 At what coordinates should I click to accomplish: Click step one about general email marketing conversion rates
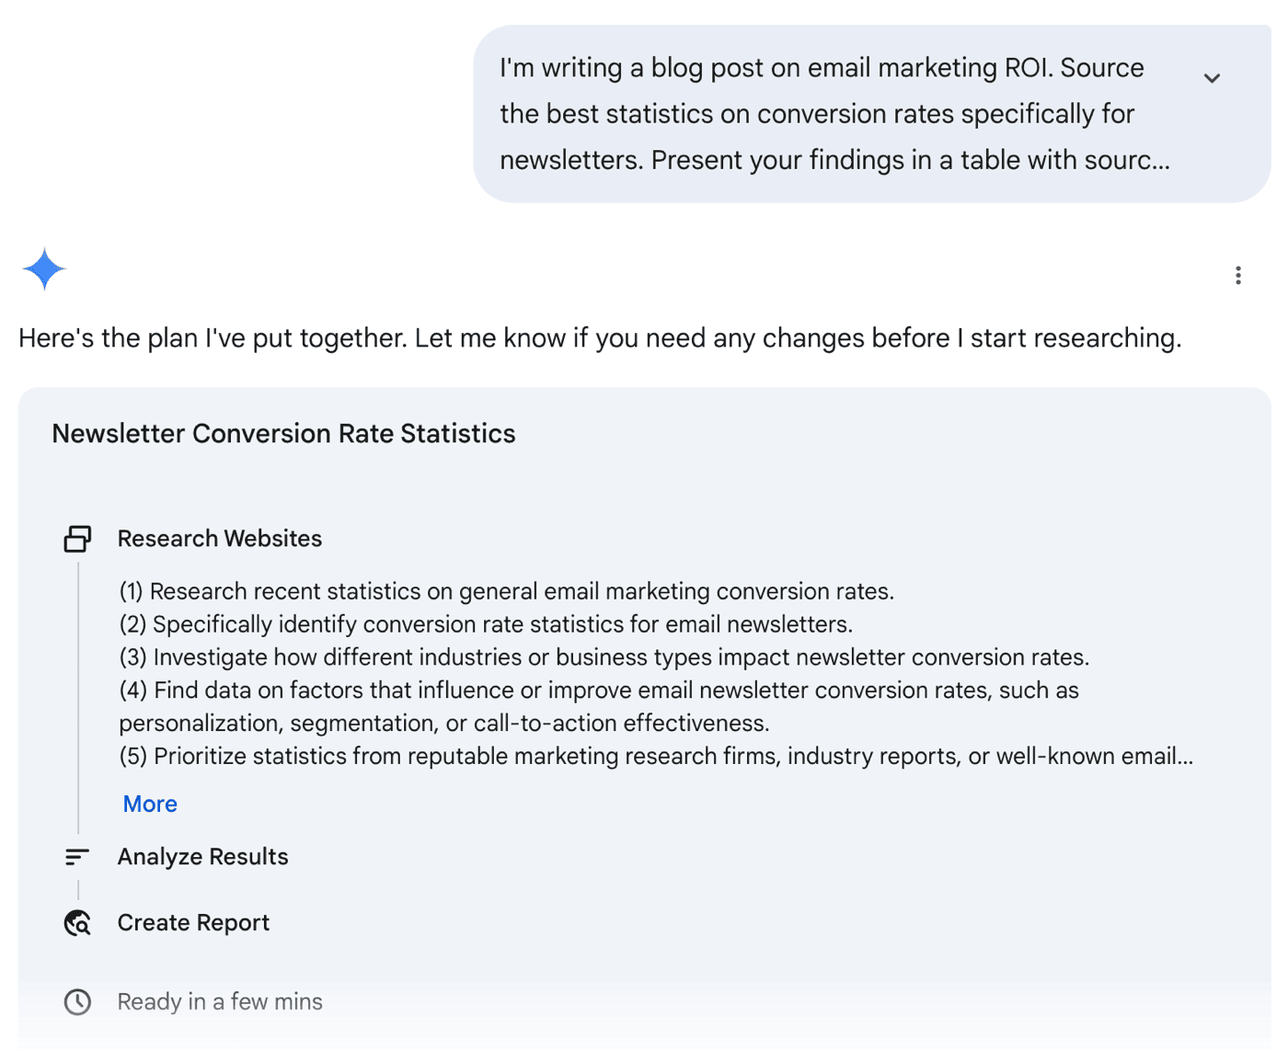507,591
